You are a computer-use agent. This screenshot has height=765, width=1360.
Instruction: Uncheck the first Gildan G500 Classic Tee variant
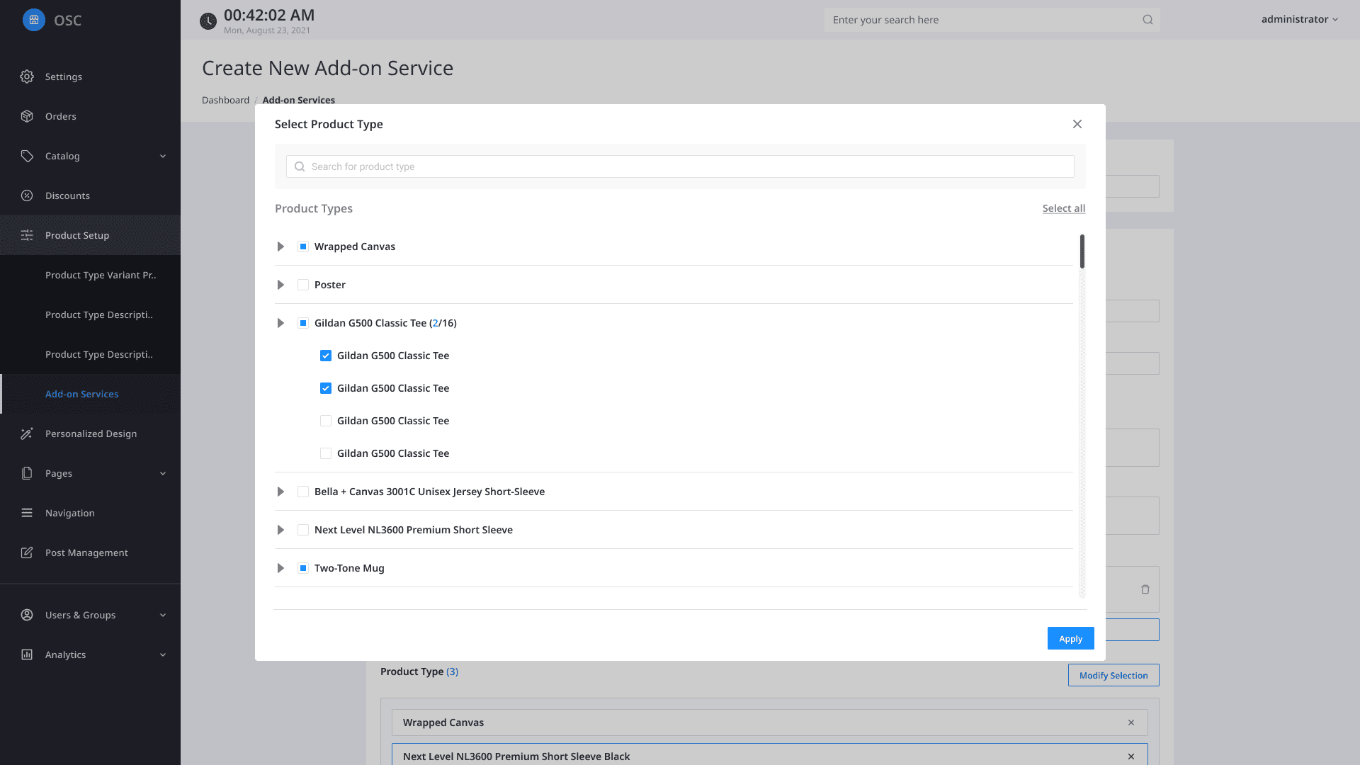click(x=326, y=356)
